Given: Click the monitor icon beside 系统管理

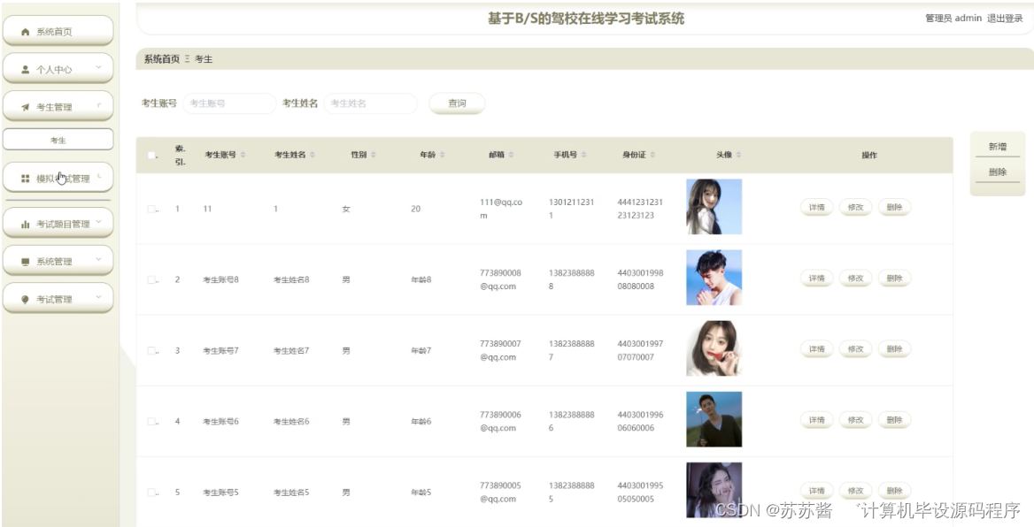Looking at the screenshot, I should coord(27,260).
